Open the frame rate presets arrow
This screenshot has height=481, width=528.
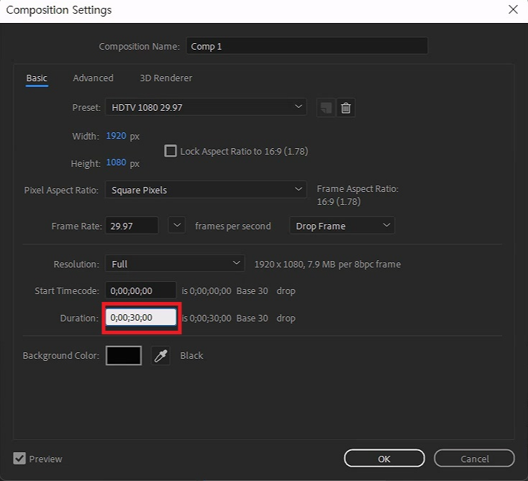tap(177, 225)
